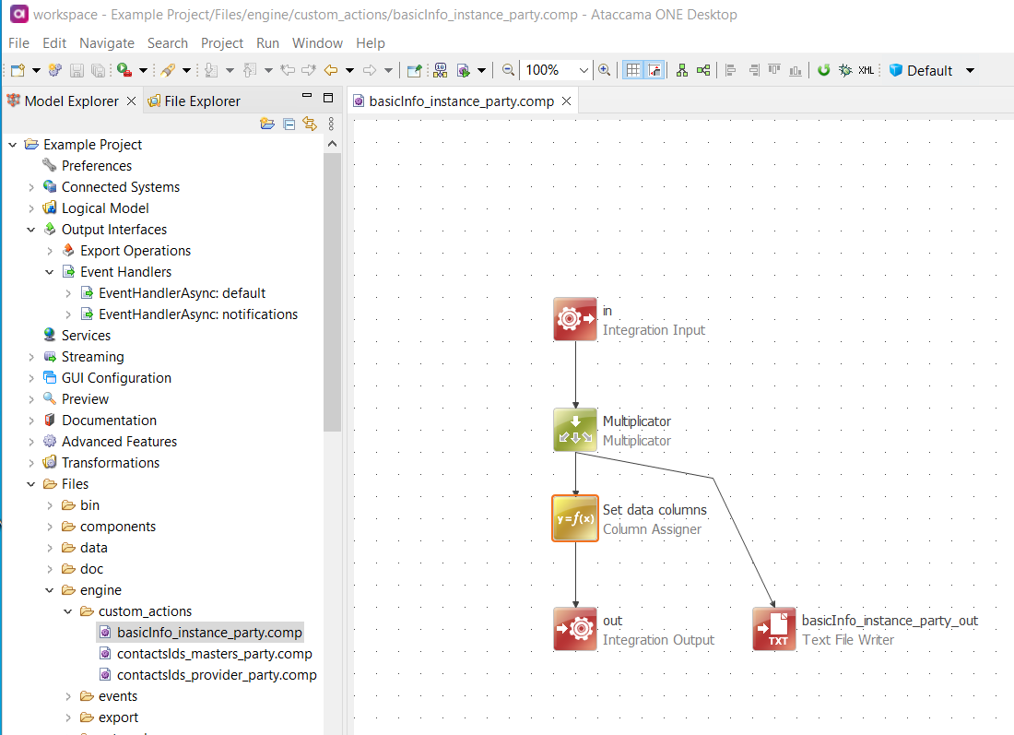Image resolution: width=1014 pixels, height=735 pixels.
Task: Switch to the File Explorer tab
Action: point(201,101)
